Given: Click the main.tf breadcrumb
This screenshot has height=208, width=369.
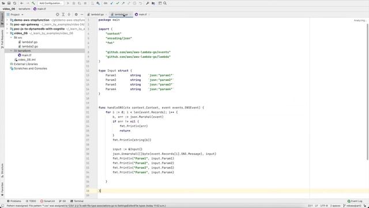Looking at the screenshot, I should click(40, 9).
